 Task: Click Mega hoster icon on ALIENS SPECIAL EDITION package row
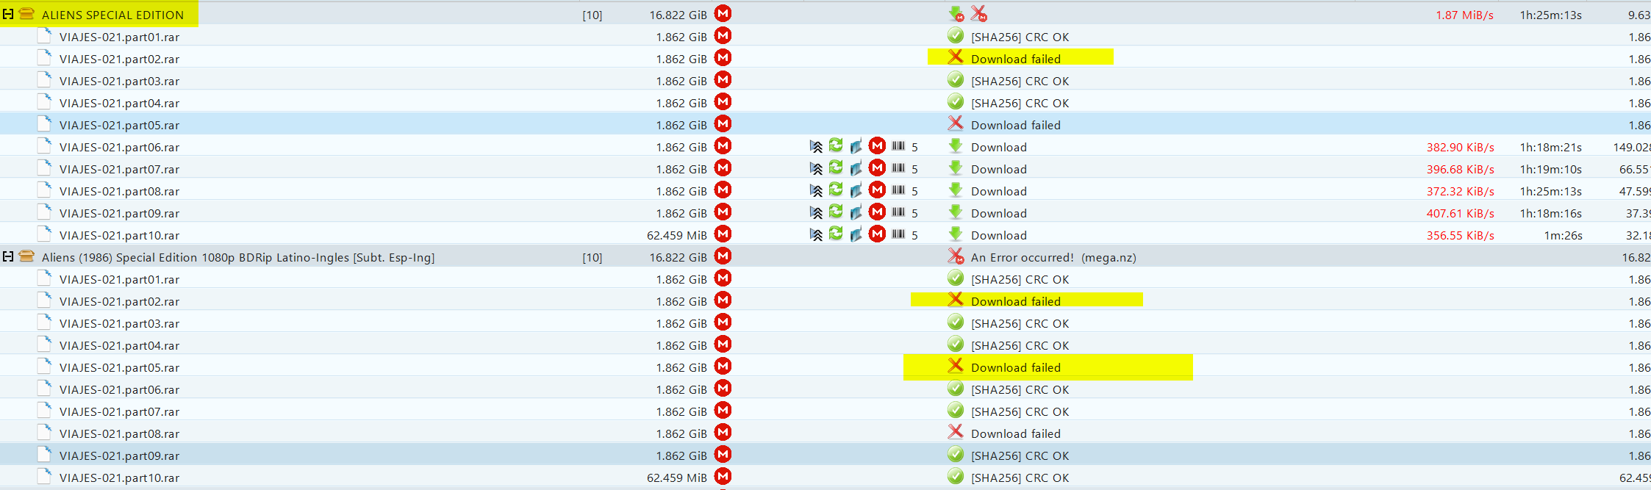(x=723, y=13)
